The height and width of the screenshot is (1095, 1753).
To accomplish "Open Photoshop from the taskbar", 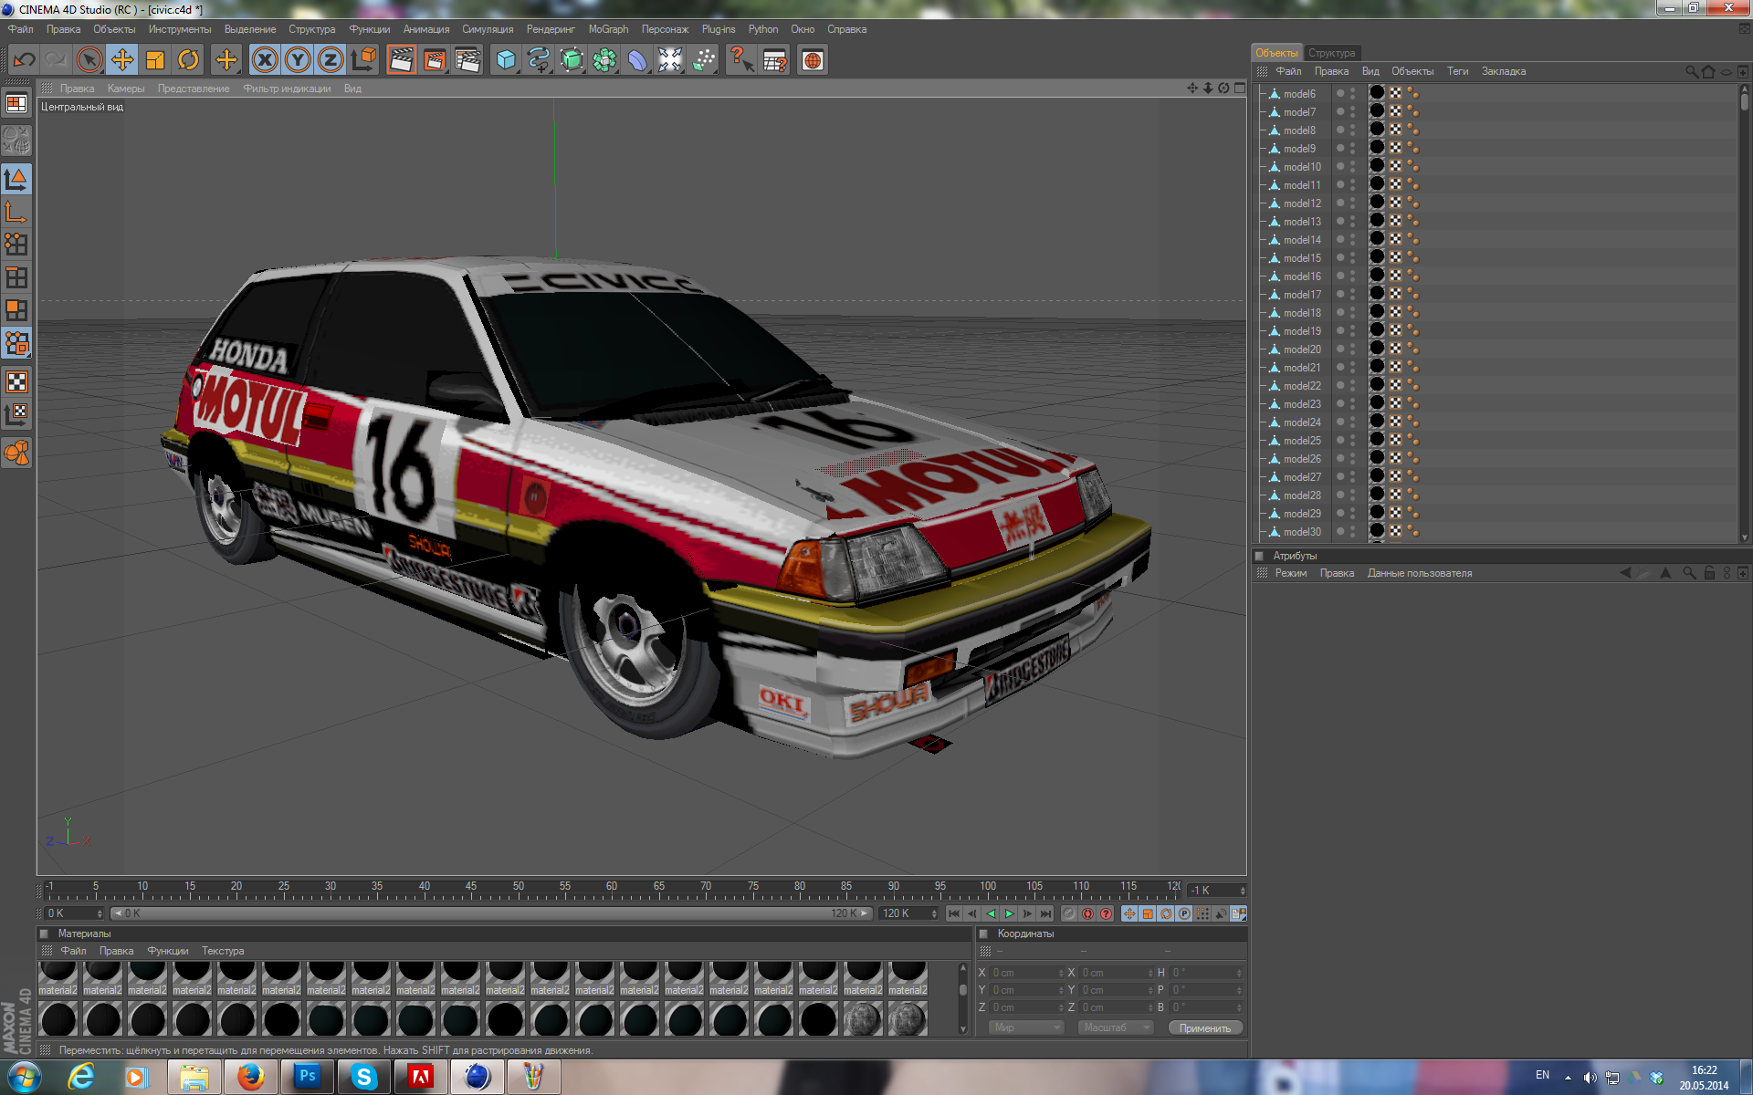I will coord(308,1077).
